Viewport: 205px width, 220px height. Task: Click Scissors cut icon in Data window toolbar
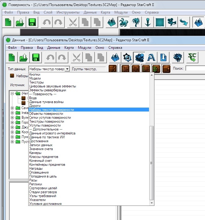click(77, 57)
